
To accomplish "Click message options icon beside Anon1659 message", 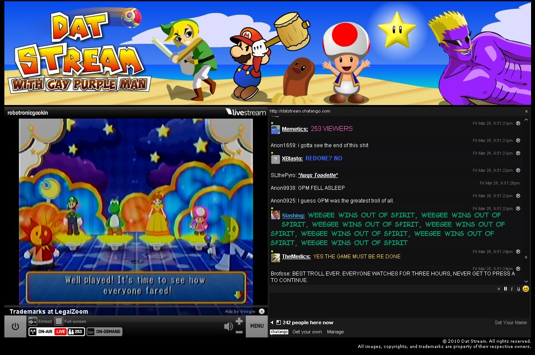I will click(518, 141).
